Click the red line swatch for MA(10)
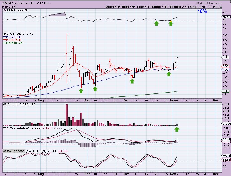231x176 pixels. coord(4,40)
